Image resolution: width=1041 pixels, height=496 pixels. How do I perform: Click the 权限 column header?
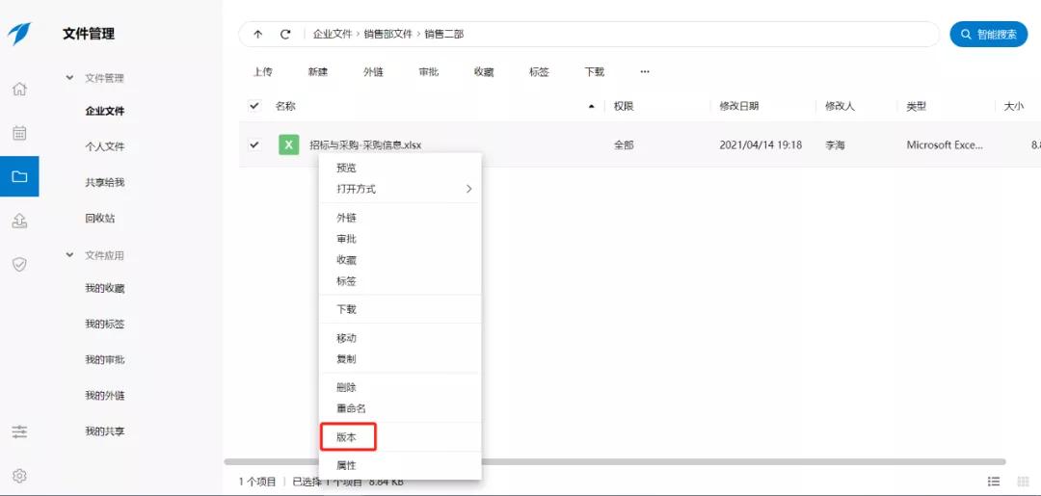point(624,106)
